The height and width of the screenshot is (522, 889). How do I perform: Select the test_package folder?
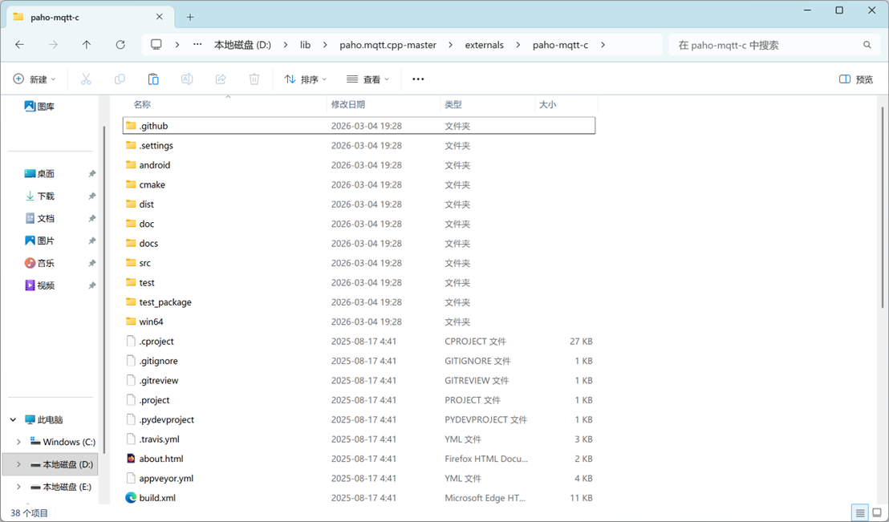click(x=359, y=302)
